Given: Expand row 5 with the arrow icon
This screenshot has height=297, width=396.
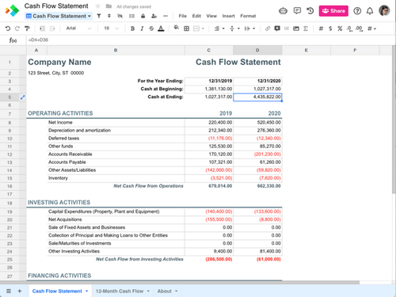Looking at the screenshot, I should point(23,97).
